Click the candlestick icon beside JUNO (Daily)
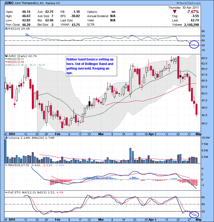 (x=6, y=56)
